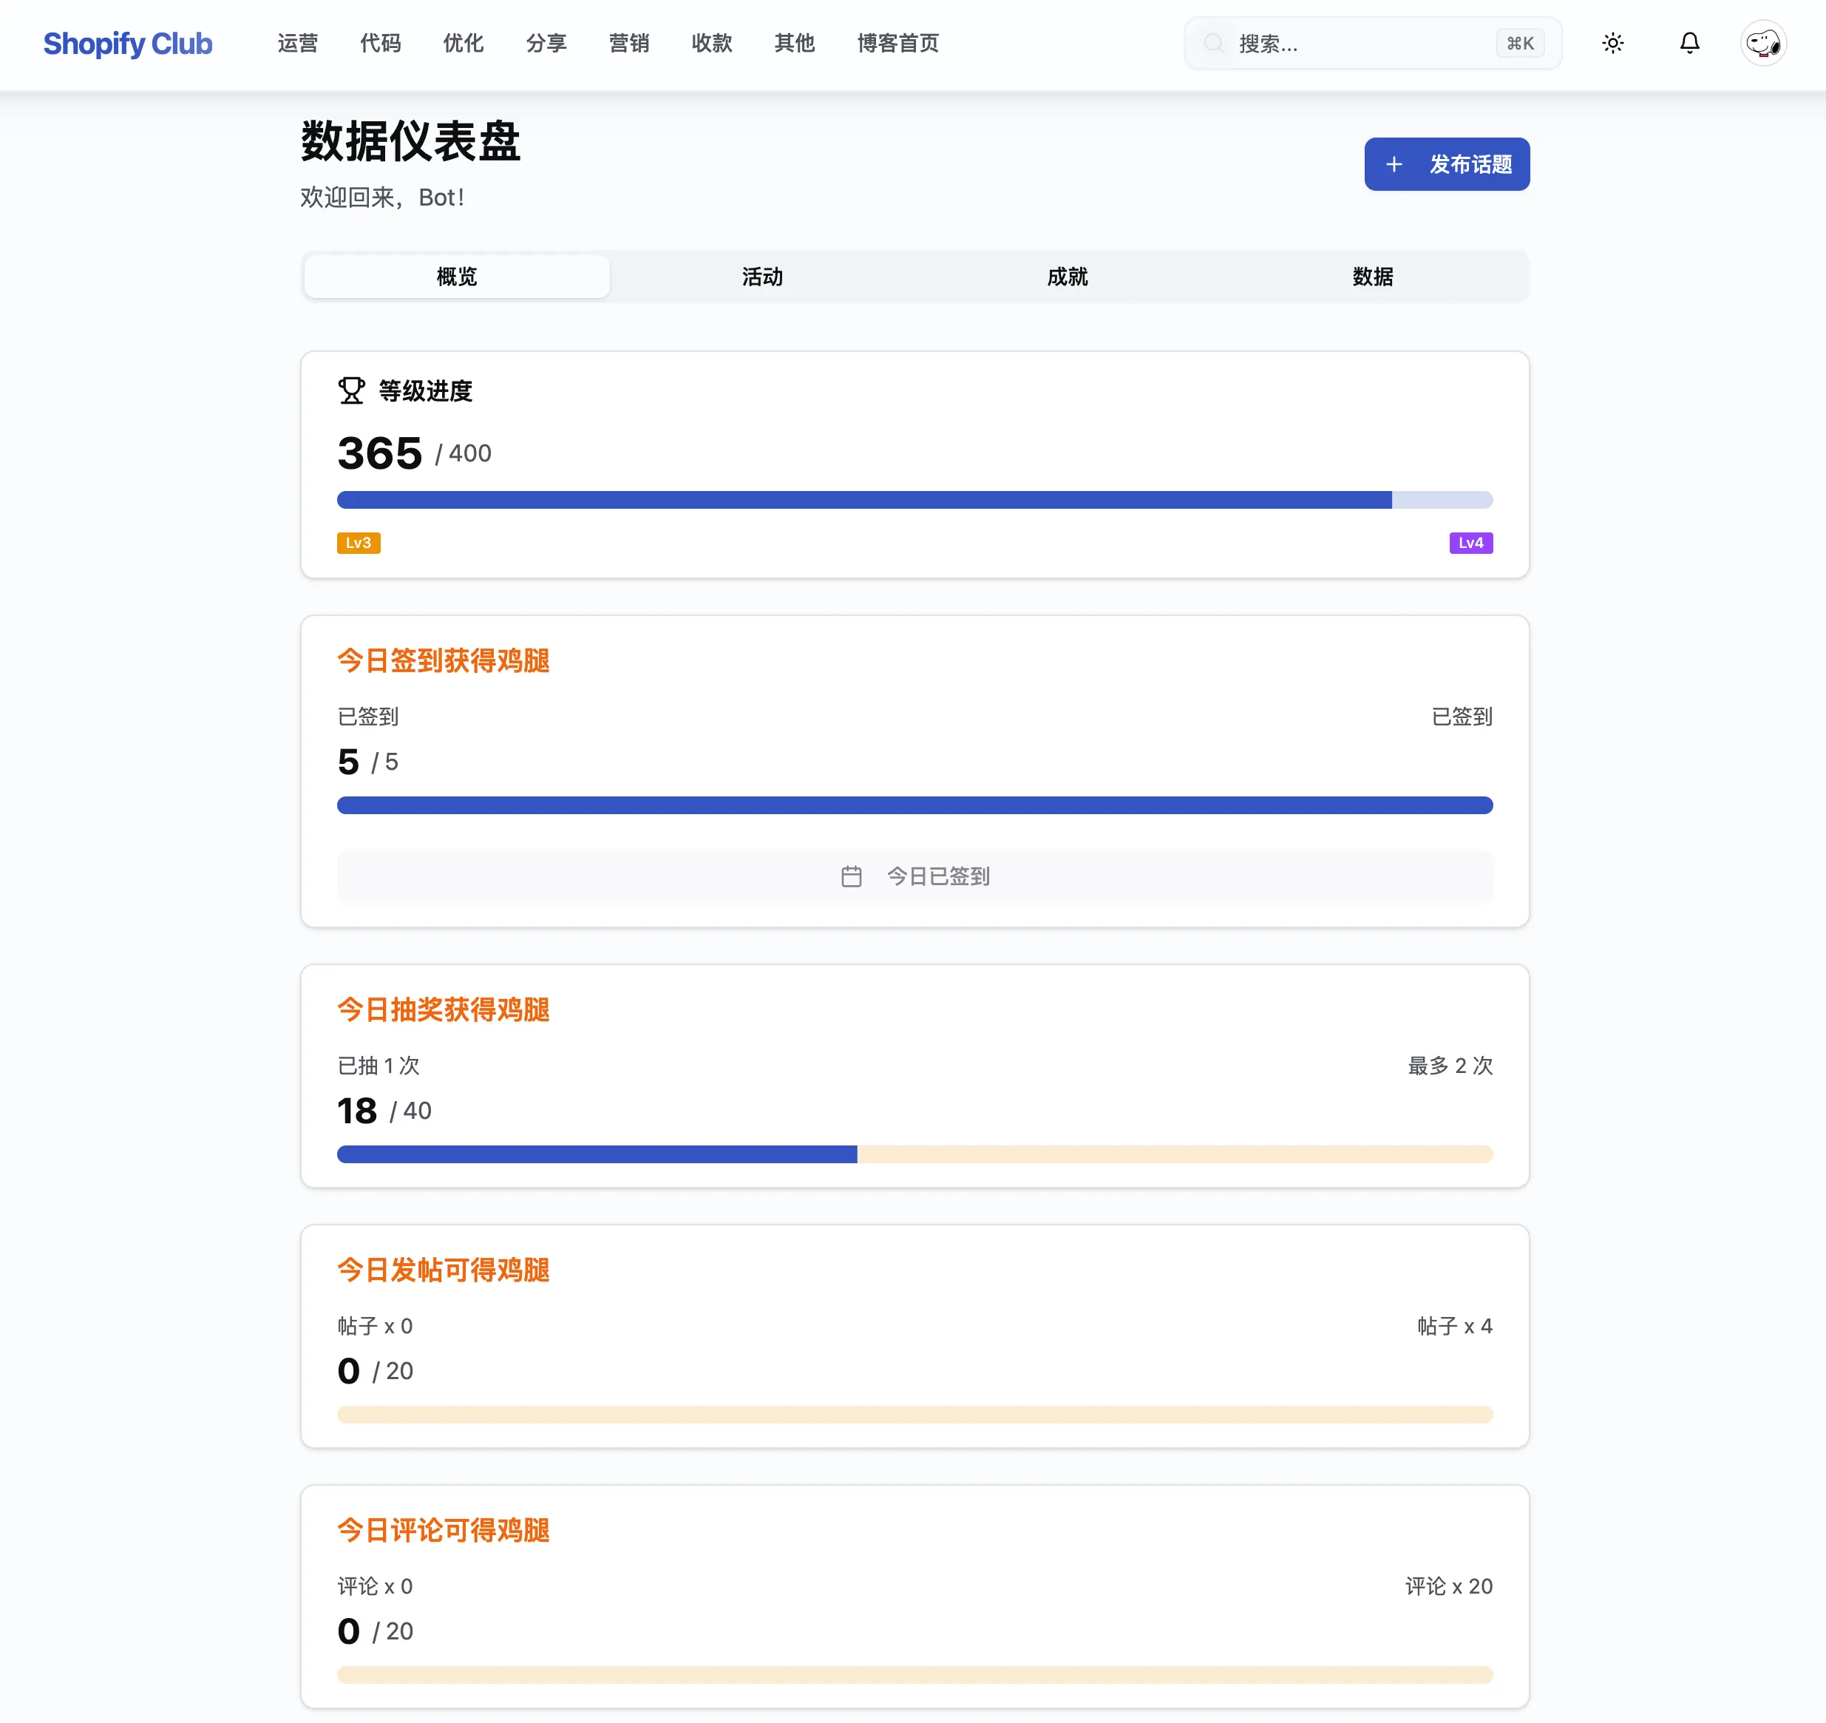1826x1723 pixels.
Task: Open the Snoopy profile avatar menu
Action: tap(1762, 43)
